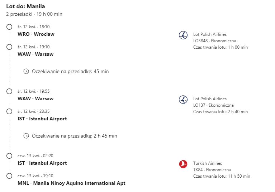Click the LOT Polish Airlines logo for flight LO3848
Image resolution: width=275 pixels, height=192 pixels.
click(x=183, y=35)
